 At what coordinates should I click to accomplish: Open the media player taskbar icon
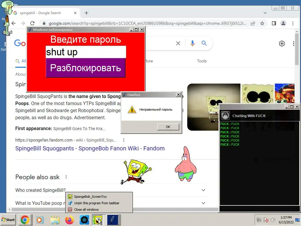click(40, 220)
